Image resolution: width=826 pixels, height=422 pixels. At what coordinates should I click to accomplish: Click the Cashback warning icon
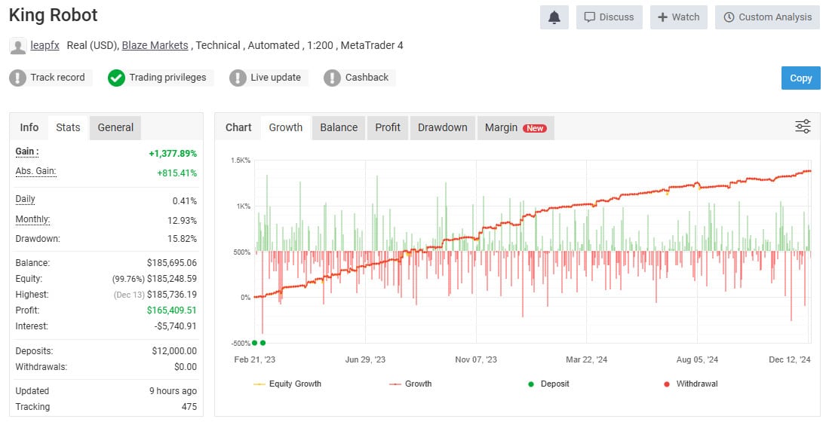(x=332, y=78)
